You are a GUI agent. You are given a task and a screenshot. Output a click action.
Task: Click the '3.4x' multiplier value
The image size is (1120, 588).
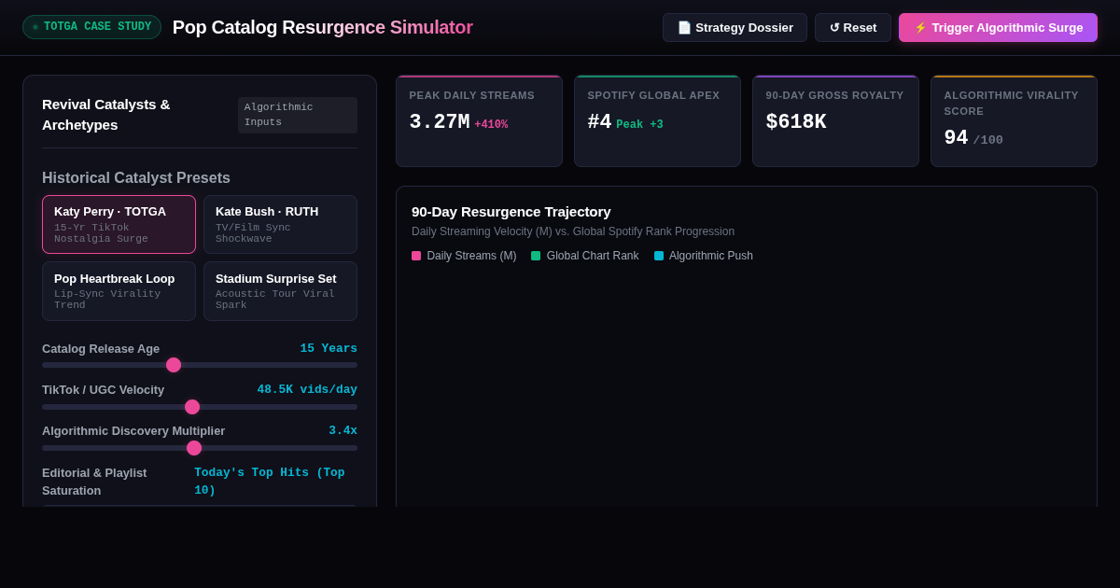tap(343, 430)
